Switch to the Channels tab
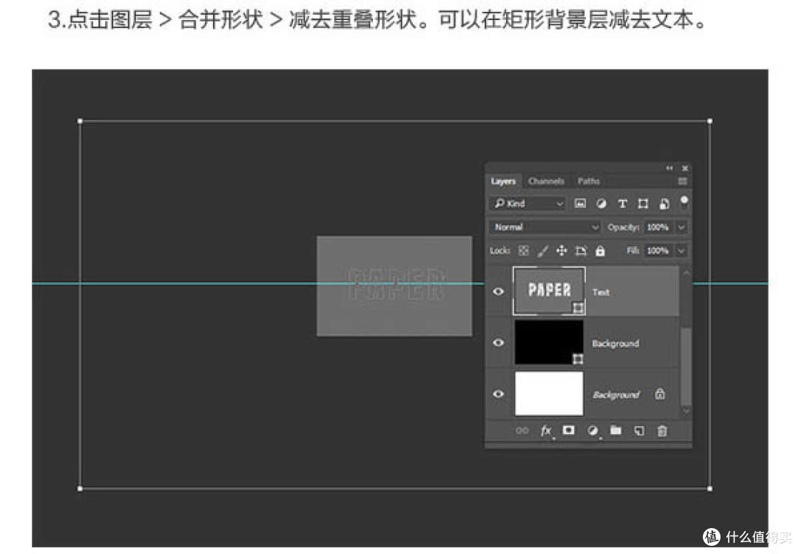Image resolution: width=799 pixels, height=554 pixels. tap(546, 181)
